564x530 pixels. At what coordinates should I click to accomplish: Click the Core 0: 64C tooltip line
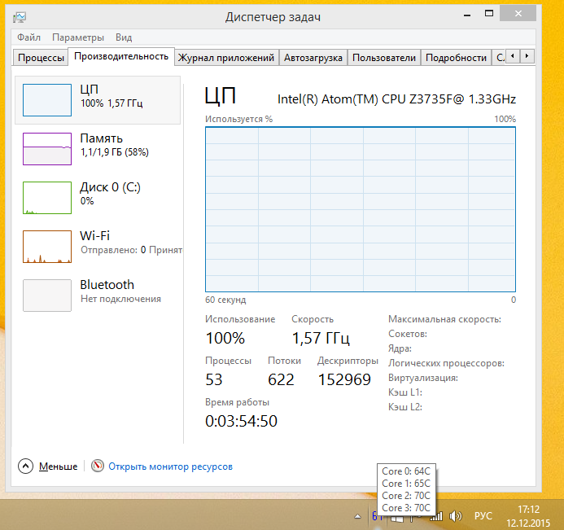(406, 471)
